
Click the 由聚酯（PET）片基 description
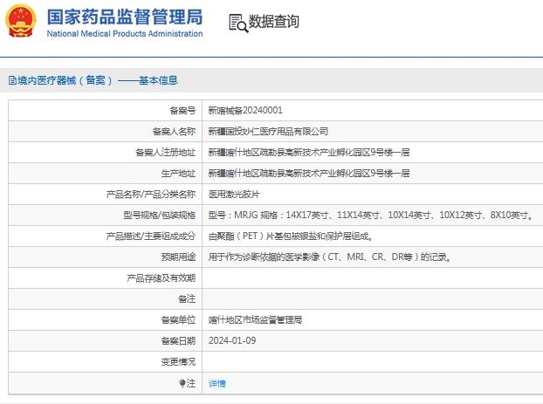click(291, 236)
